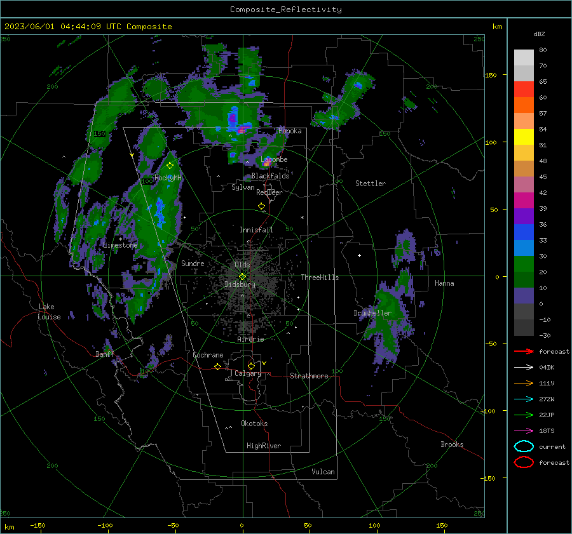This screenshot has width=572, height=534.
Task: Click the Airdrie city label
Action: coord(250,339)
